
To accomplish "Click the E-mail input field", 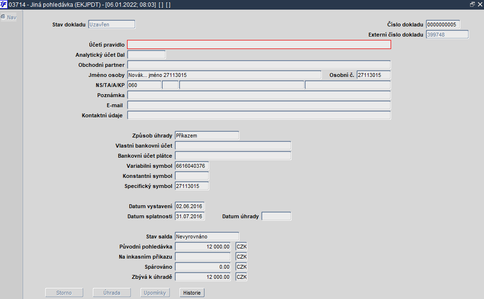I will click(259, 105).
